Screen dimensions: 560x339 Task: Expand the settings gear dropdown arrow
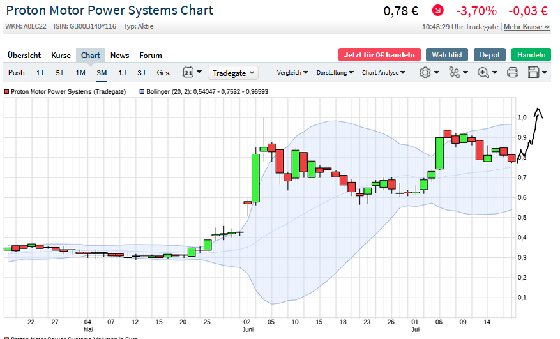(x=436, y=73)
